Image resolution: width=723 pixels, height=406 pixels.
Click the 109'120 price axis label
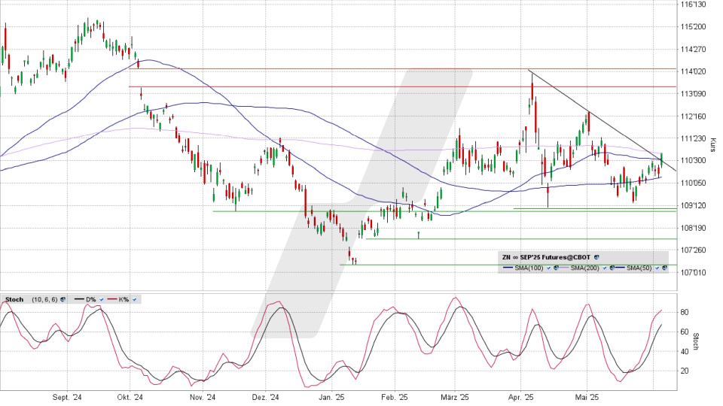(x=693, y=205)
